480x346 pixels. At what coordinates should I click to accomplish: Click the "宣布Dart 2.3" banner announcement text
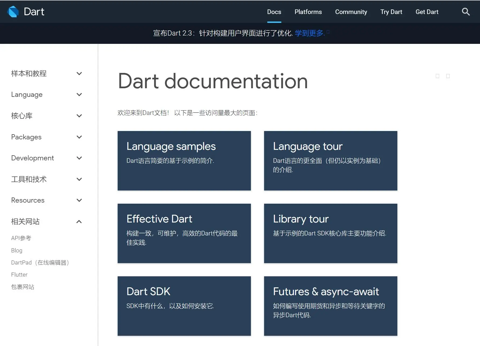tap(223, 33)
